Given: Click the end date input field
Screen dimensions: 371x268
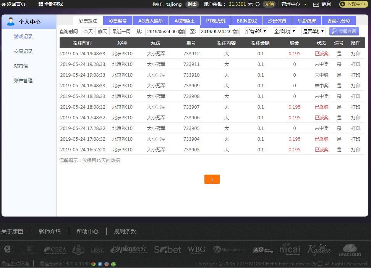Looking at the screenshot, I should click(x=219, y=31).
